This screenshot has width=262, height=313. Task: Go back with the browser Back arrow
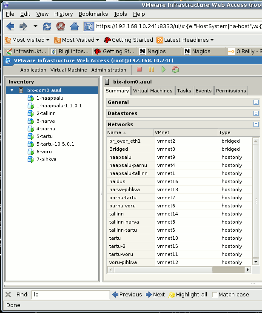click(10, 26)
